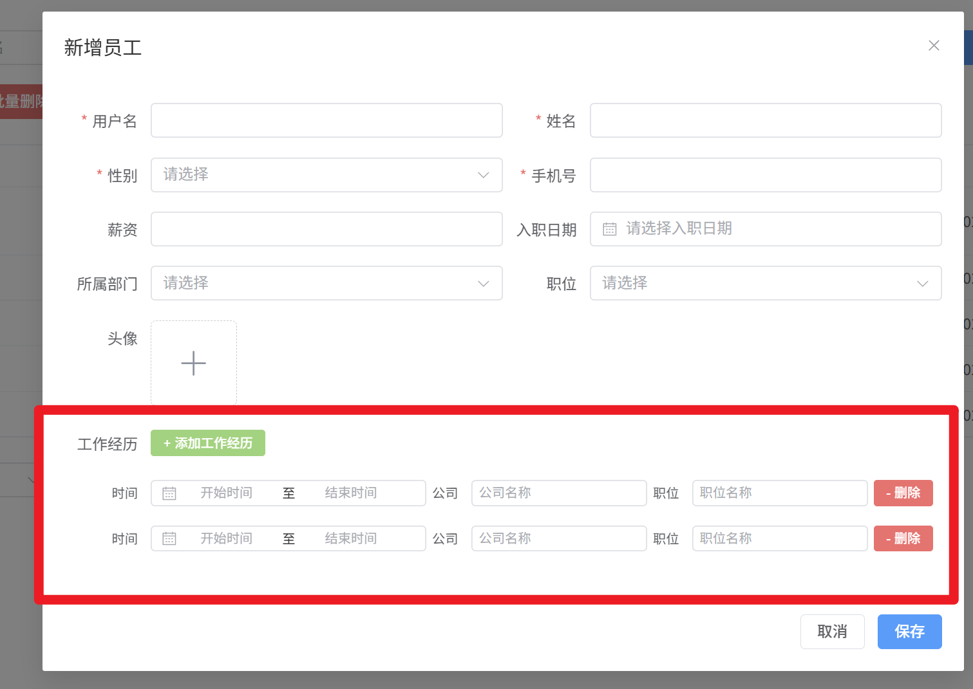Click 职位名称 field in second row
The width and height of the screenshot is (973, 689).
[779, 539]
